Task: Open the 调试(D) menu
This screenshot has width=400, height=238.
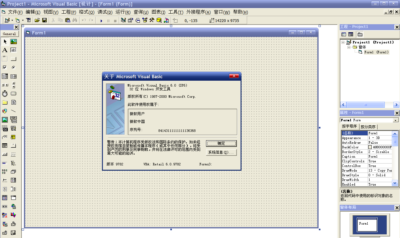Action: pos(105,12)
